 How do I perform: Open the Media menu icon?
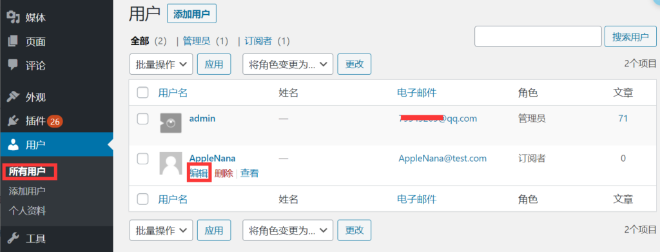tap(14, 17)
